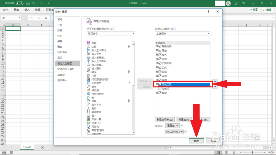Select the 插入工作表行 command icon
This screenshot has height=155, width=276.
pyautogui.click(x=88, y=50)
